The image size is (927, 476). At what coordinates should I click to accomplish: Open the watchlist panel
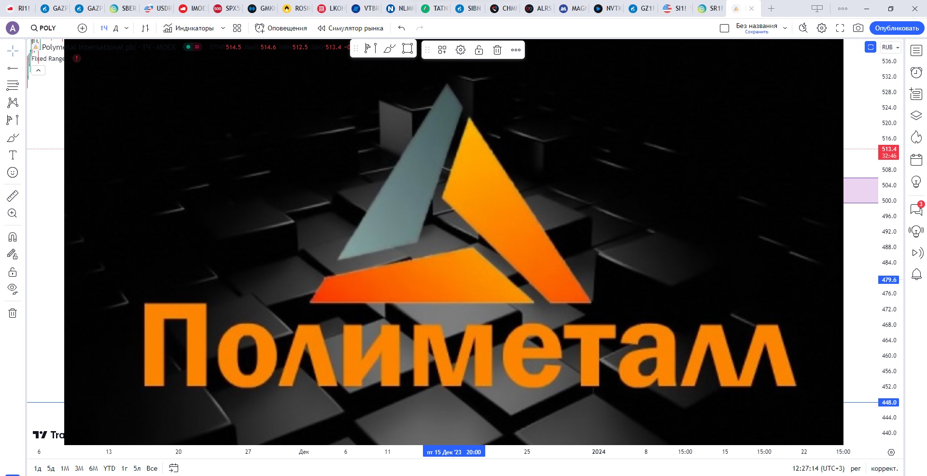916,51
